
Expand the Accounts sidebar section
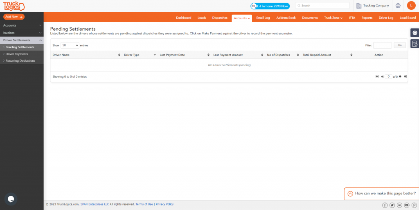click(x=22, y=25)
